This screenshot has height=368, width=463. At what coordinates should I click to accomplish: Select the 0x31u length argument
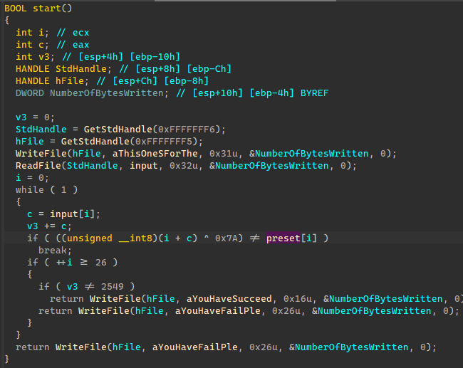pos(223,154)
